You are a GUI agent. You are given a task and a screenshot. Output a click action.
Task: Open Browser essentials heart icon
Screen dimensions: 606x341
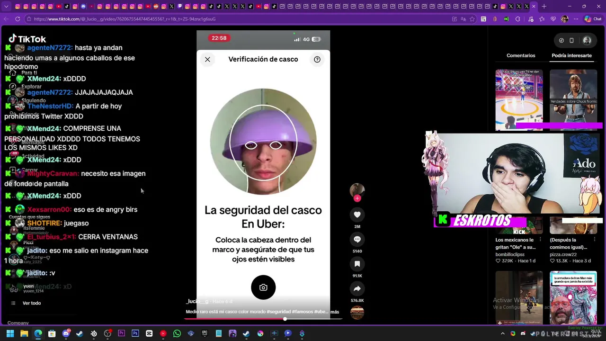coord(553,19)
